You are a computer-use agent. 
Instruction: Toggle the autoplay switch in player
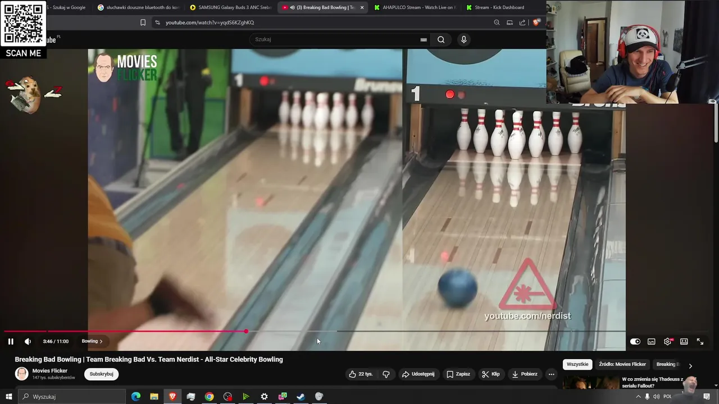635,341
